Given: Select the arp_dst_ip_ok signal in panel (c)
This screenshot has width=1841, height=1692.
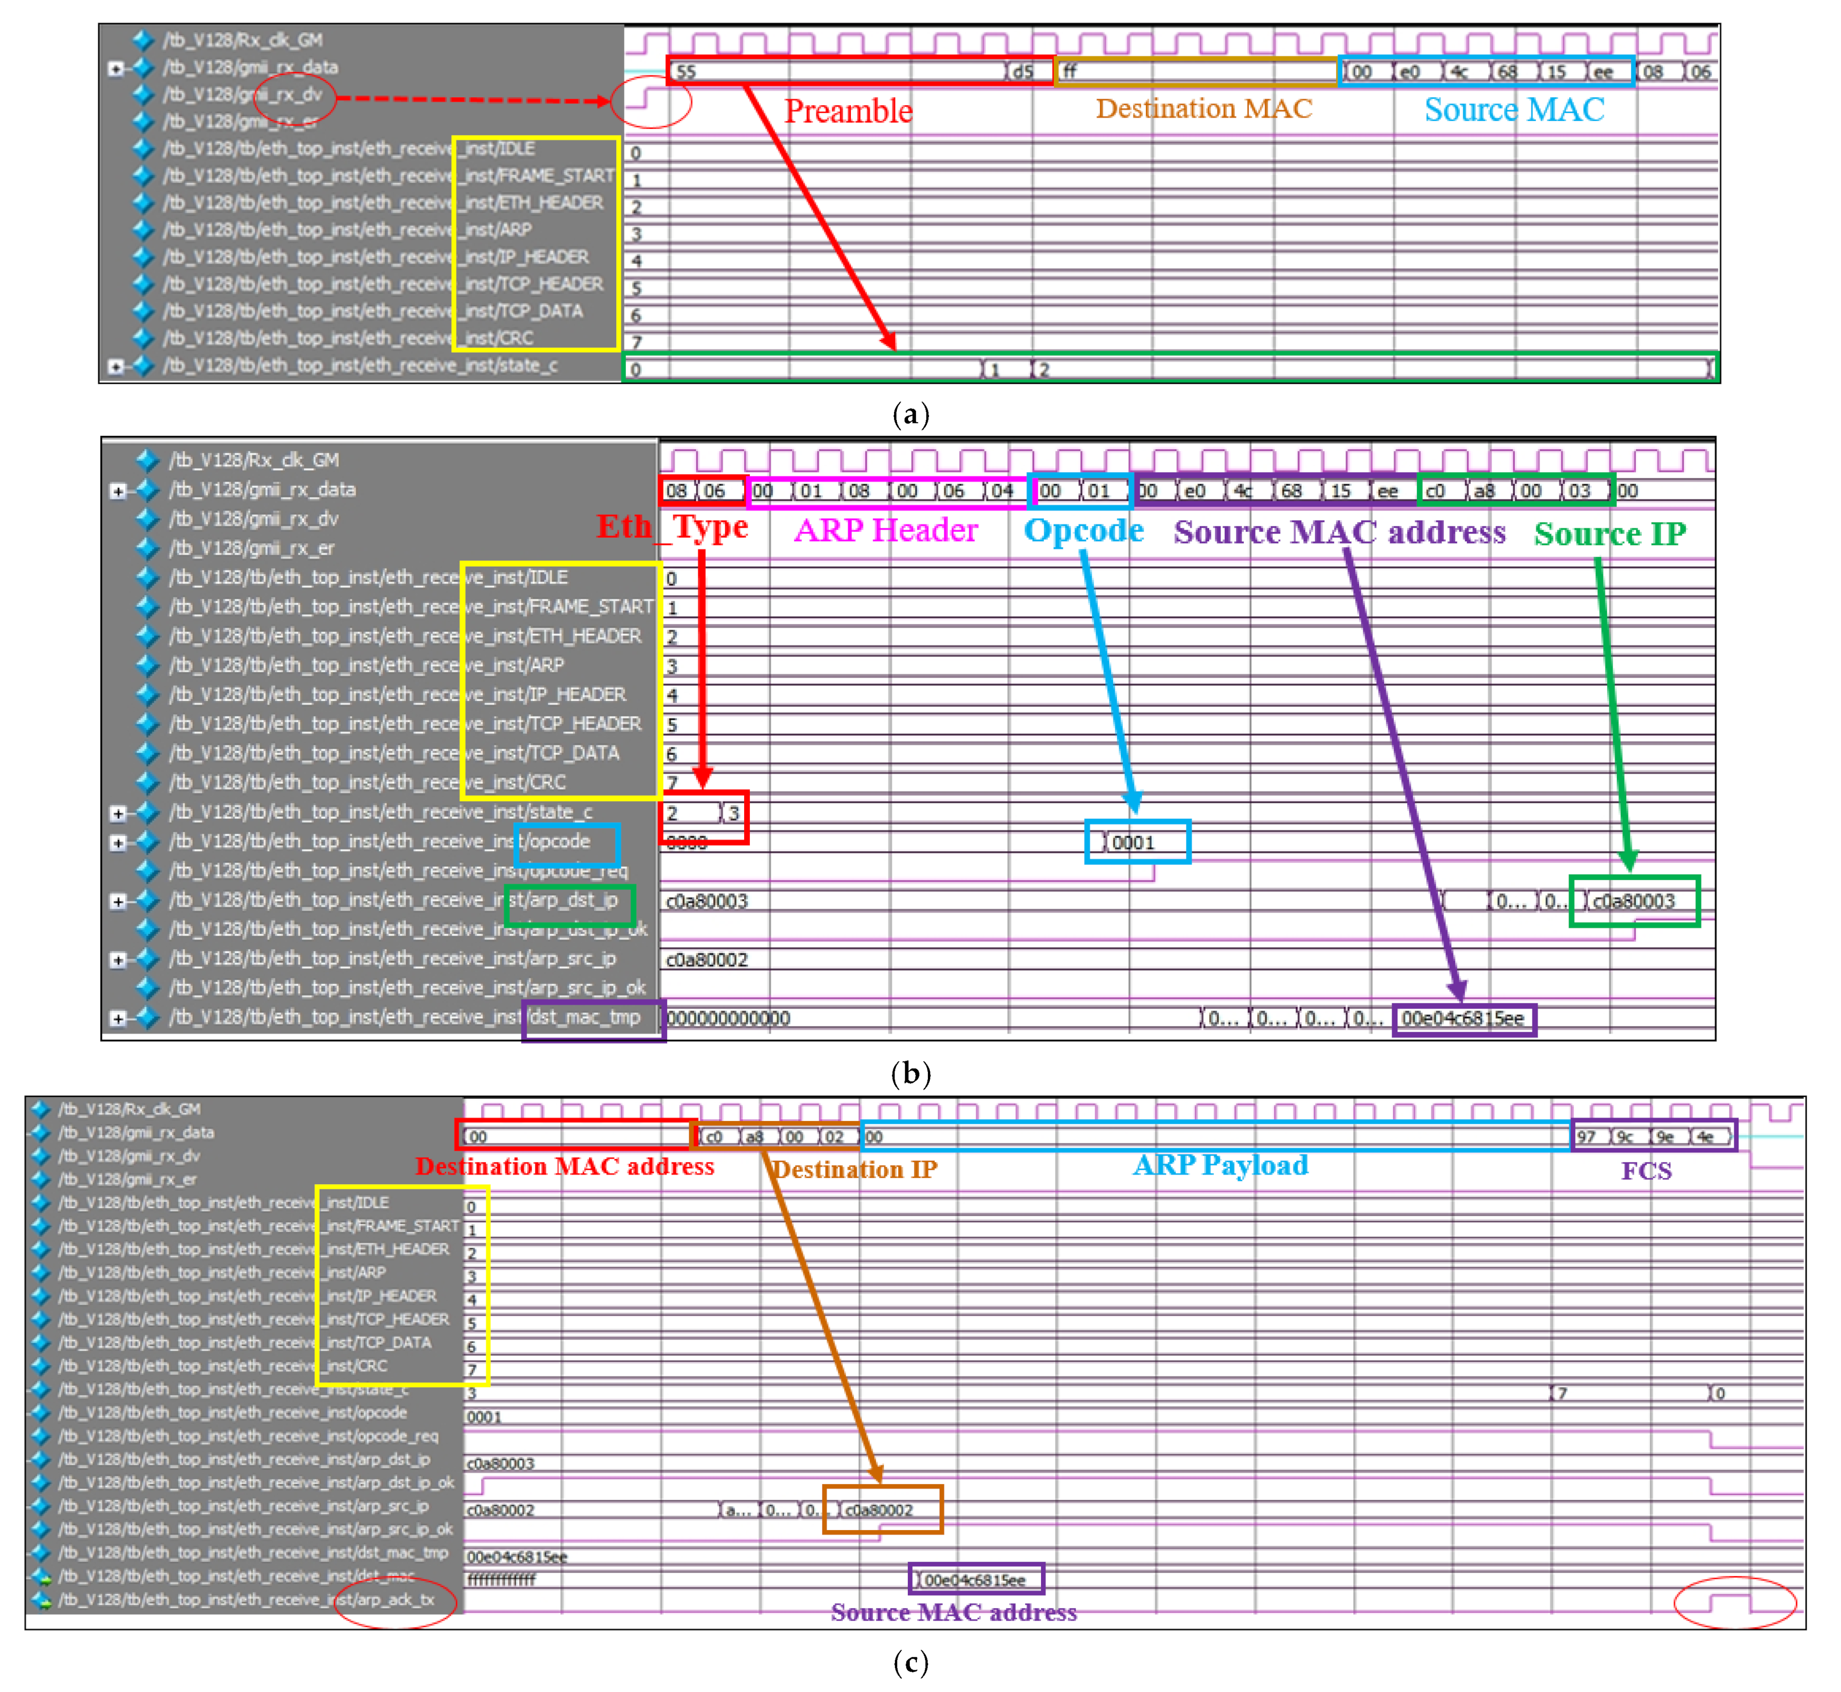Looking at the screenshot, I should (257, 1483).
